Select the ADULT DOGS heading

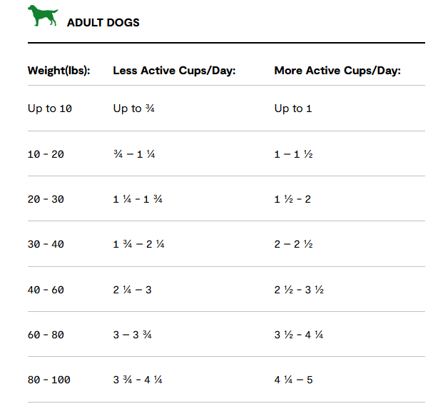[103, 23]
